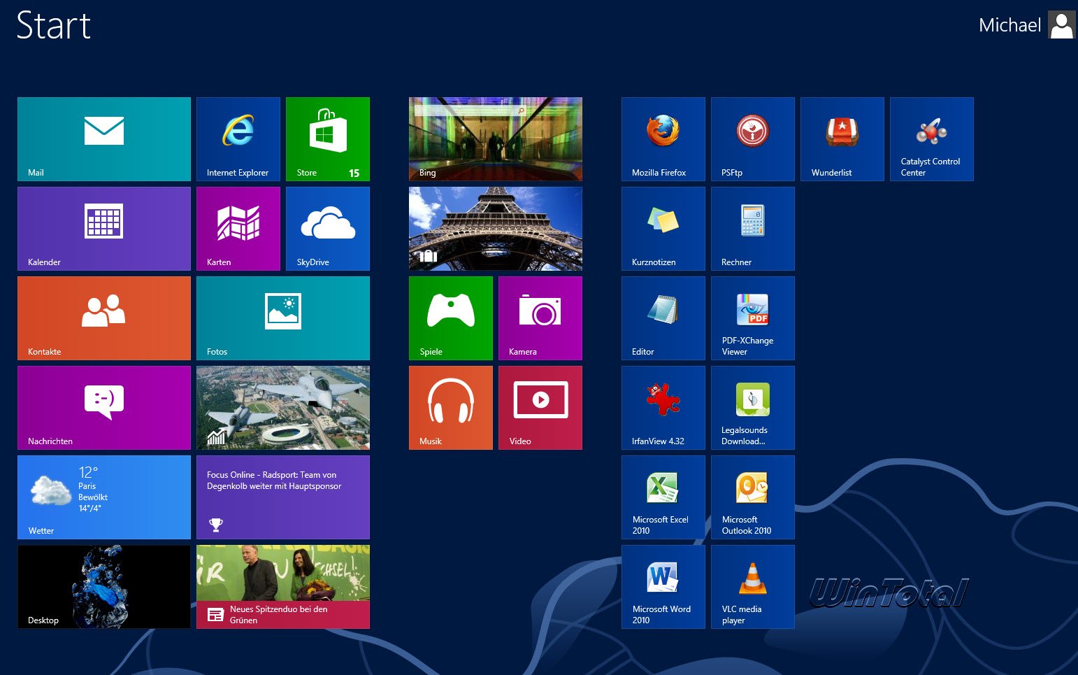Open the Bing search tile

point(495,139)
